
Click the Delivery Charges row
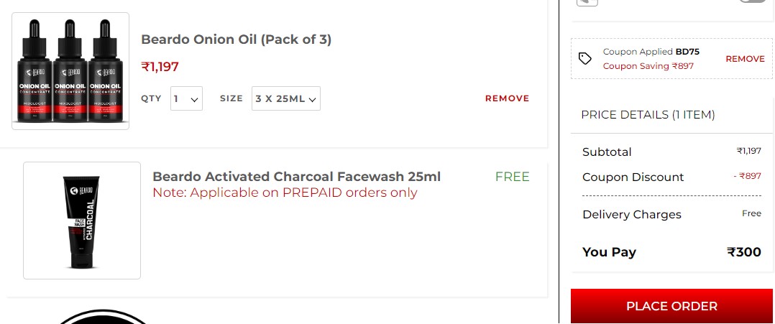pos(671,214)
